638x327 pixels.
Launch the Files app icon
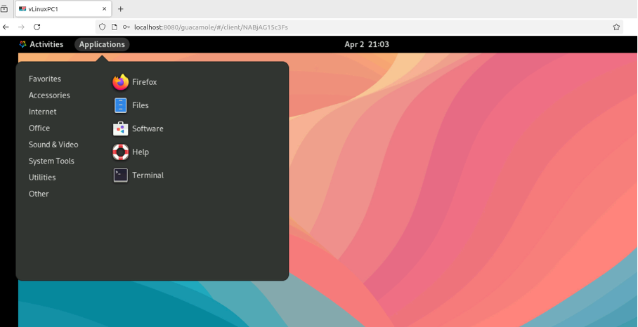[121, 105]
